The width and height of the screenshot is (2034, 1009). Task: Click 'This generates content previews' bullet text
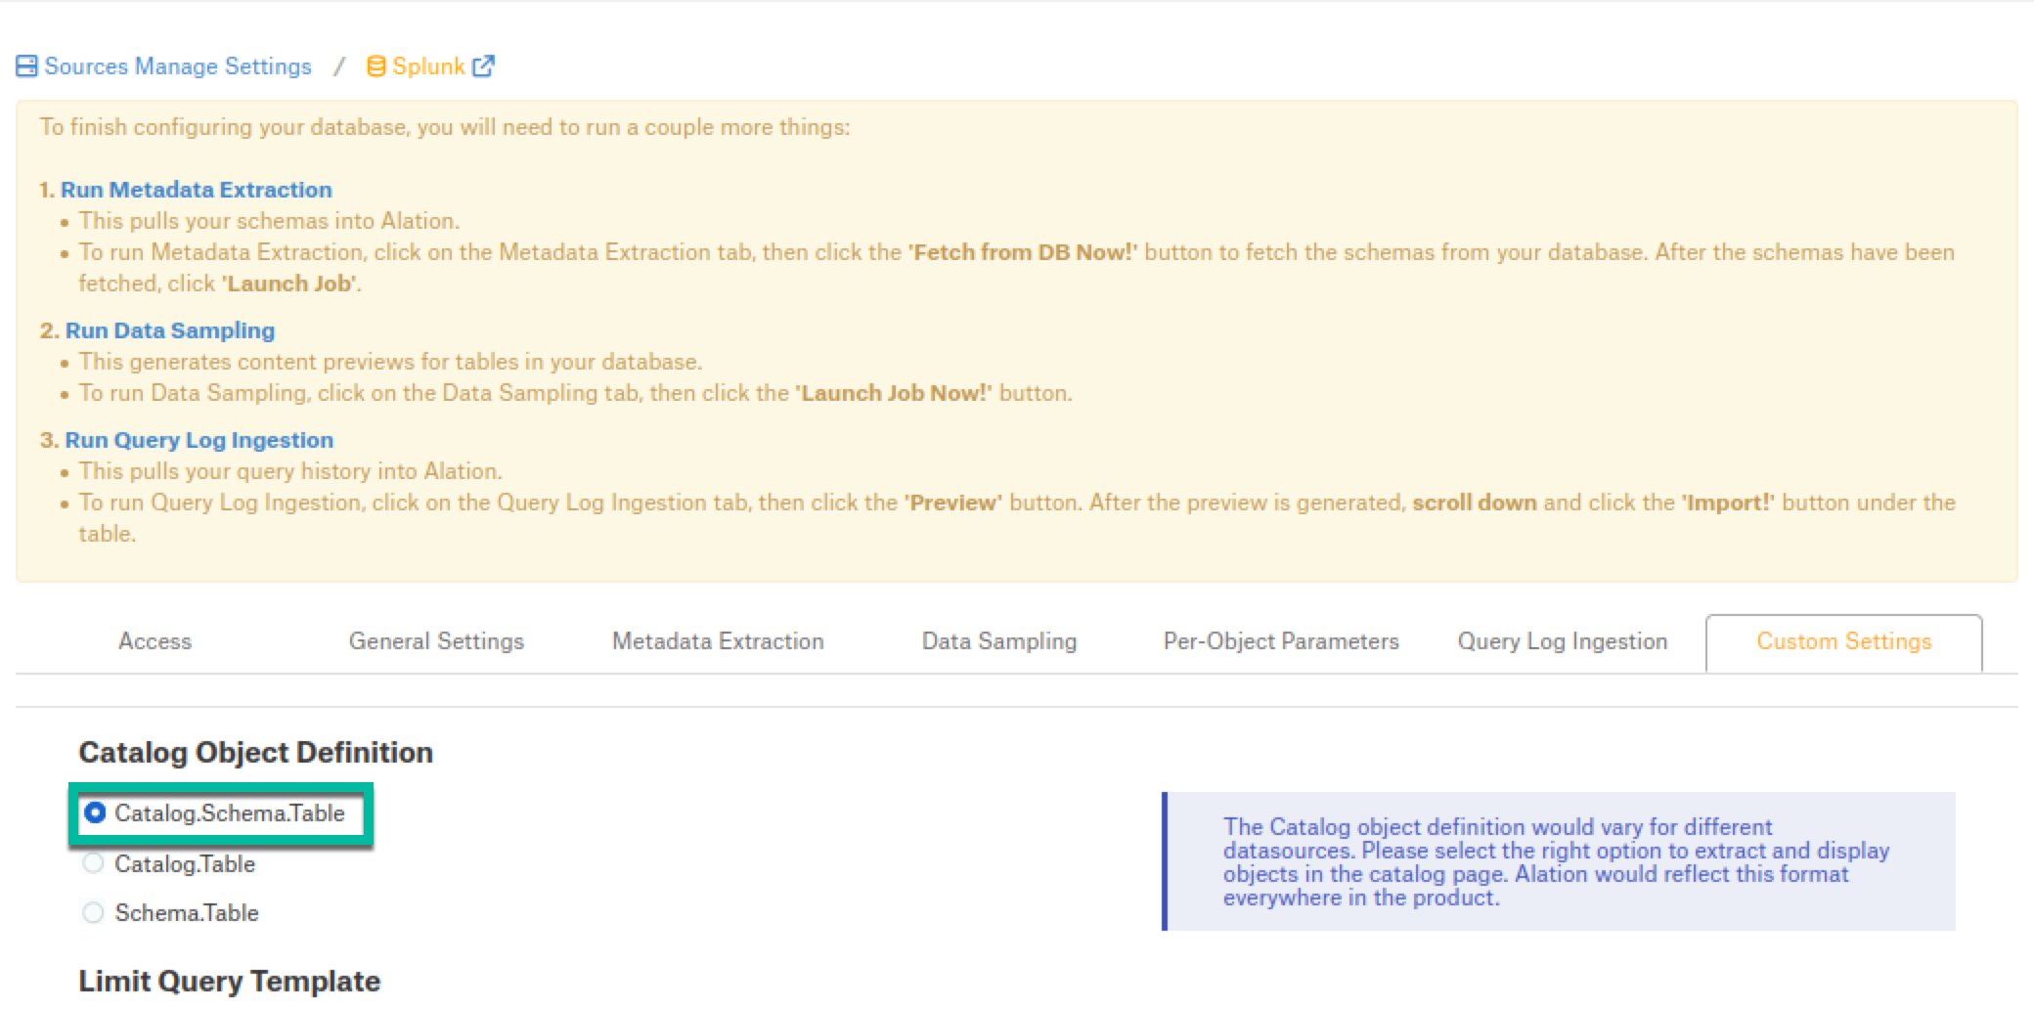(x=390, y=362)
